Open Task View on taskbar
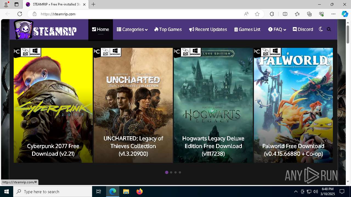The image size is (351, 197). (99, 192)
